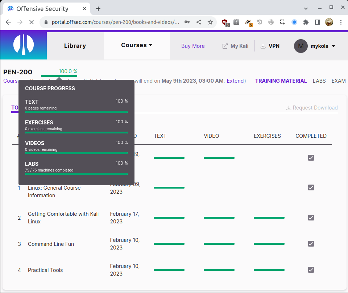Open module Practical Tools
This screenshot has width=348, height=293.
coord(45,270)
